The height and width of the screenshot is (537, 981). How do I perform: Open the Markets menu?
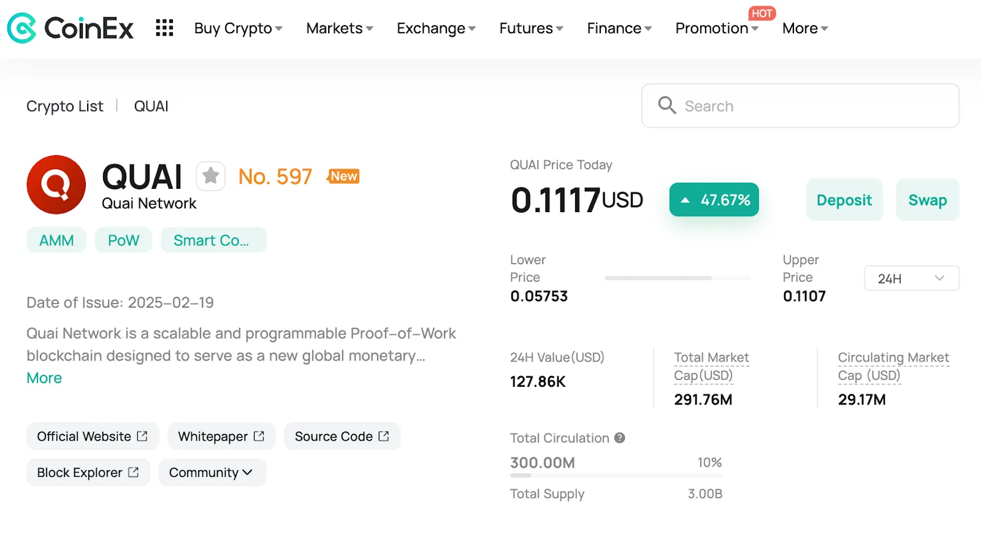340,28
